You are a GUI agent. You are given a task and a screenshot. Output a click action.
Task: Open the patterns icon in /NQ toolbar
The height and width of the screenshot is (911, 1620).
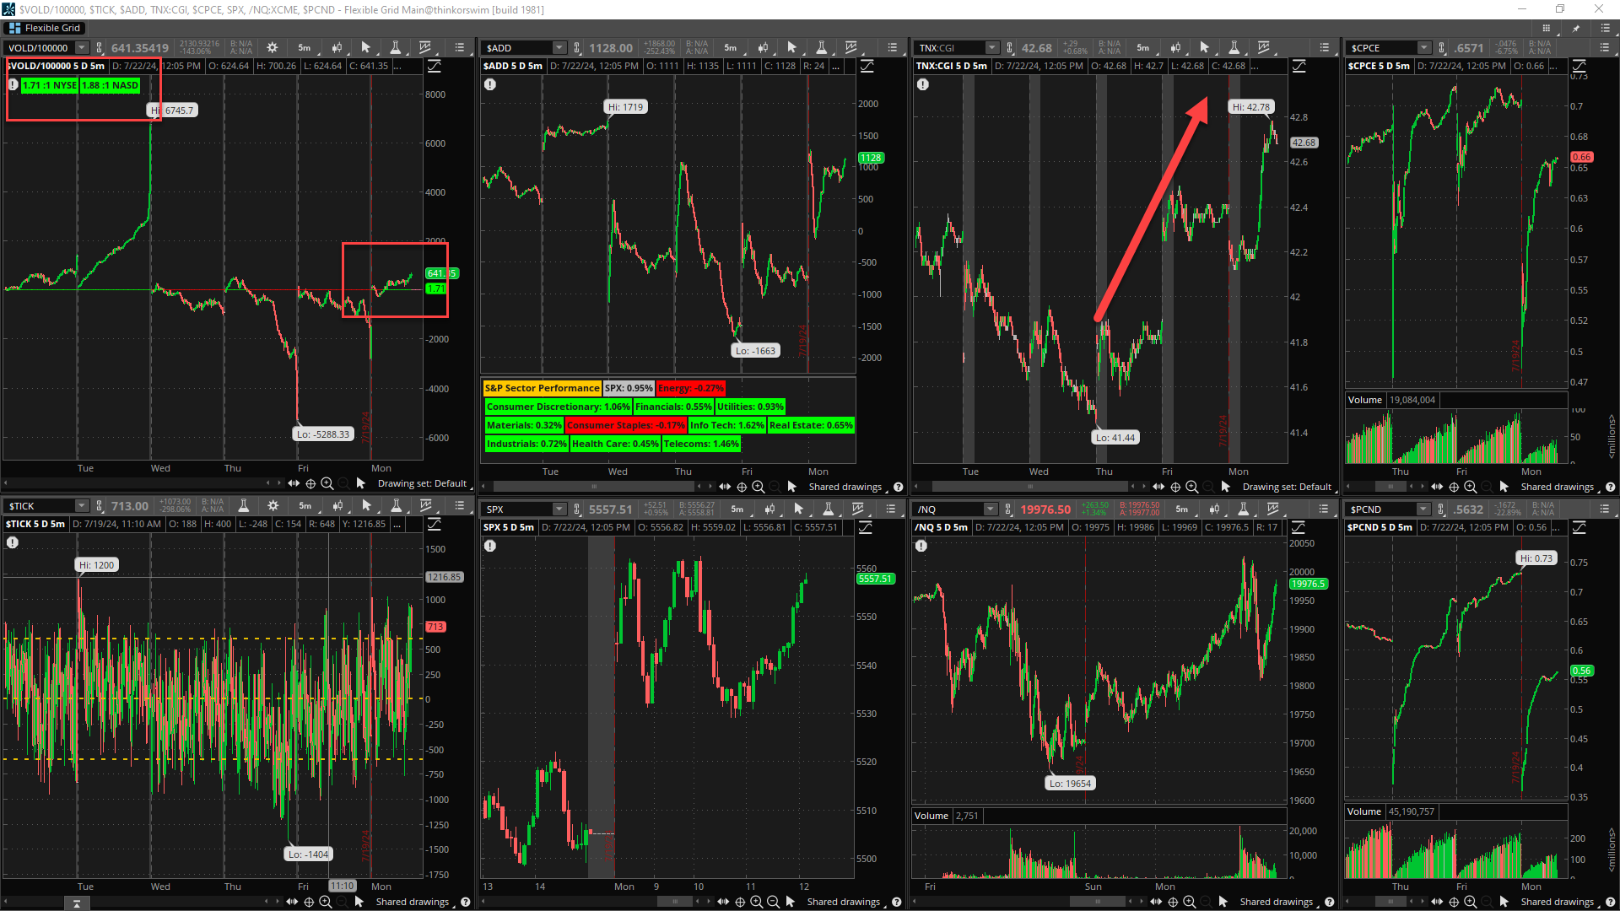(x=1272, y=509)
